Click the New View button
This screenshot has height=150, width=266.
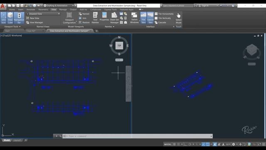click(33, 18)
